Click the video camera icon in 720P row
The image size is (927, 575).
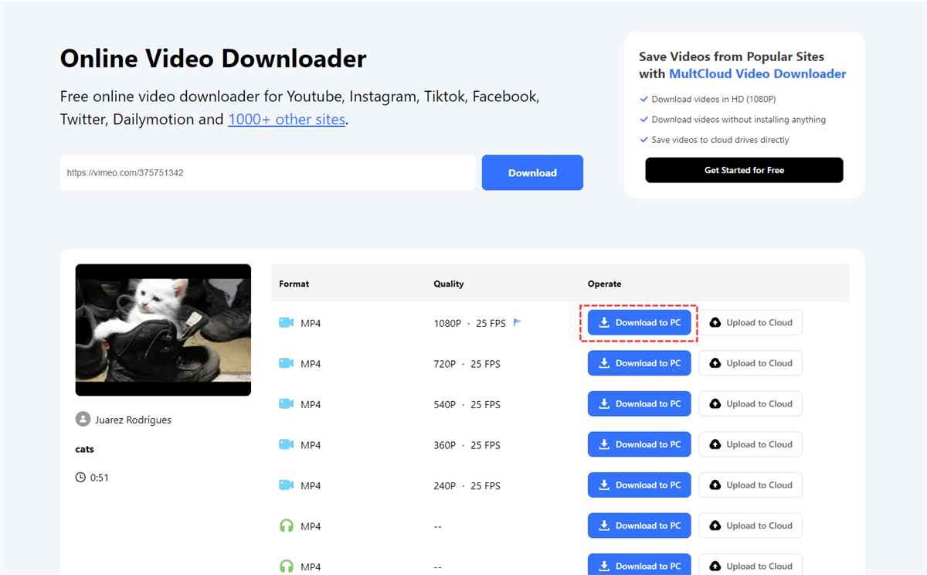287,363
